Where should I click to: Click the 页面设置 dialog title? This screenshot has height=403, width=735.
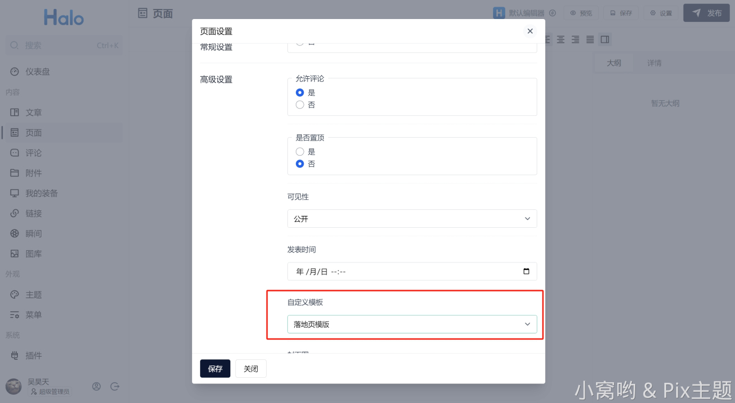[x=216, y=31]
